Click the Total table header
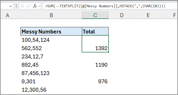The height and width of the screenshot is (95, 178). [95, 31]
